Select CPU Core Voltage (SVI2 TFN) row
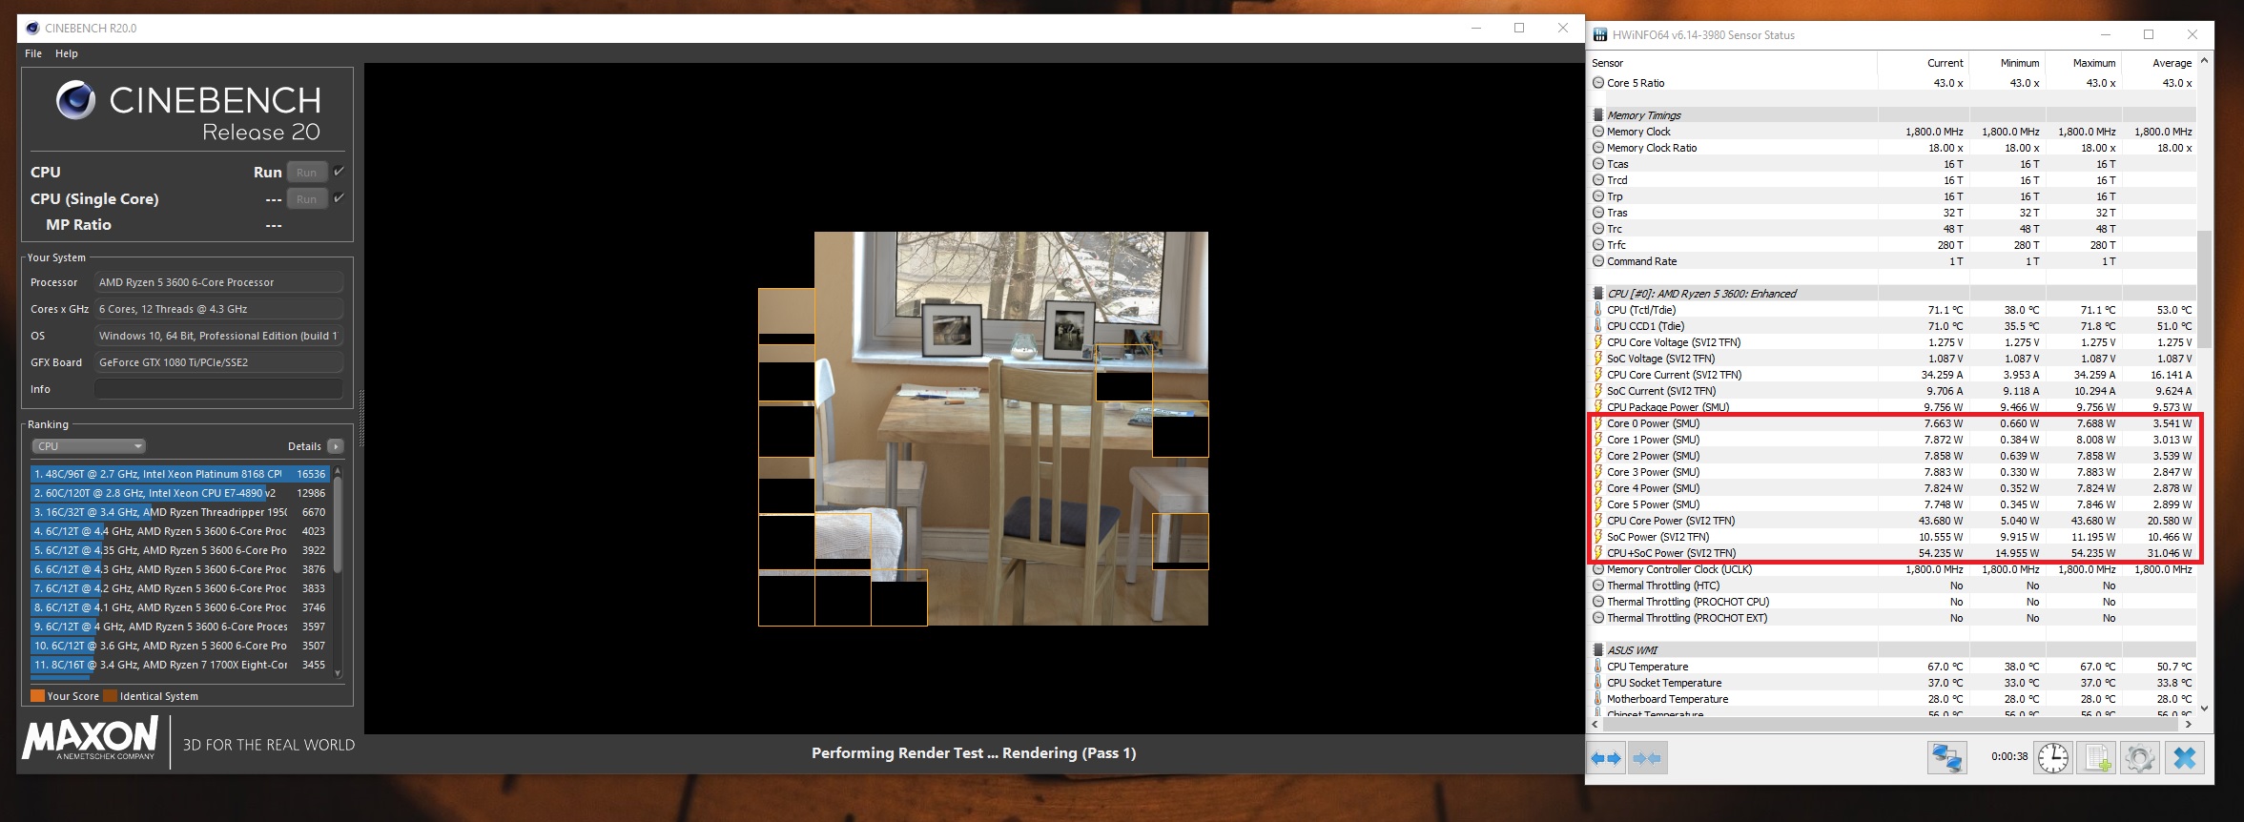 (x=1892, y=342)
